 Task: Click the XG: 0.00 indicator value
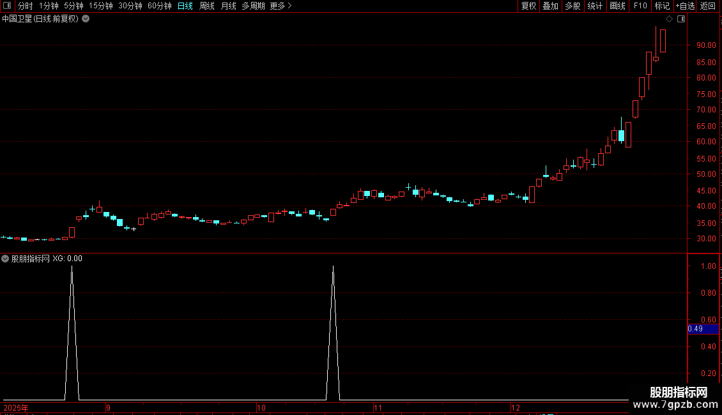[67, 259]
